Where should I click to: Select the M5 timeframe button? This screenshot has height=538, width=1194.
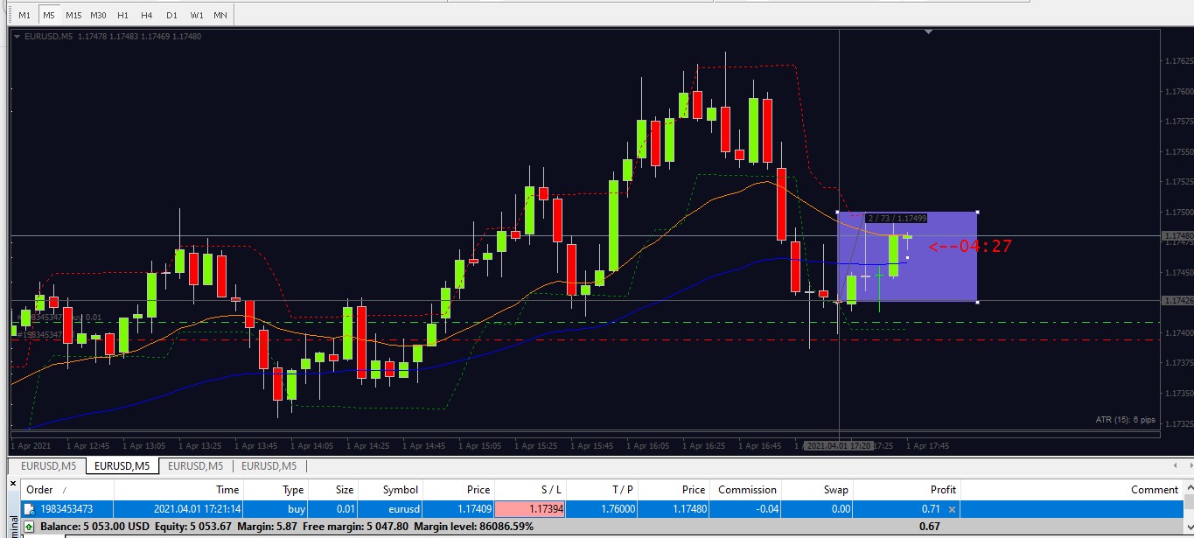pyautogui.click(x=49, y=16)
